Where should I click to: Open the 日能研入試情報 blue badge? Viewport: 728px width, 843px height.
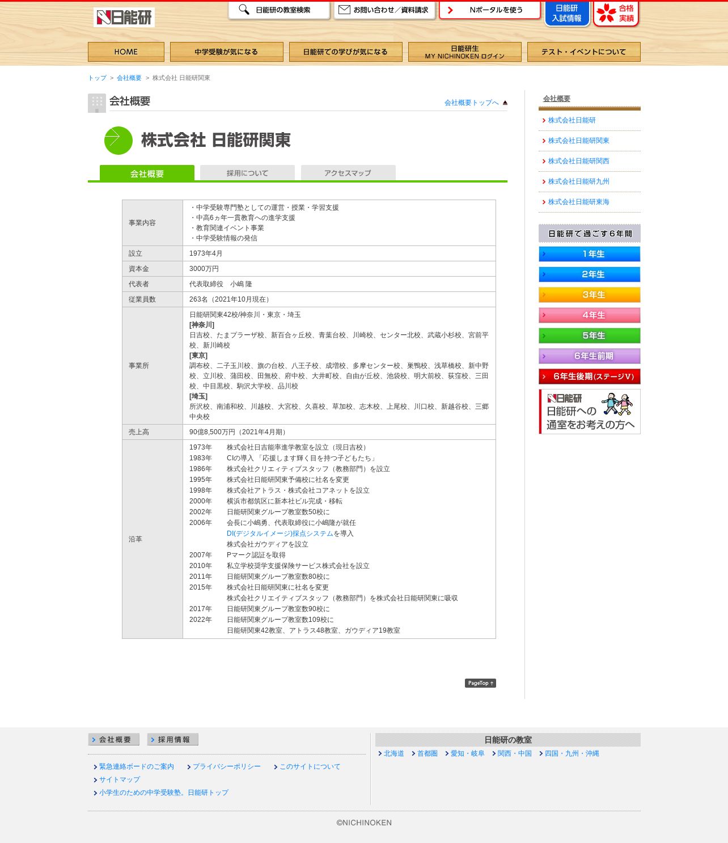point(567,14)
